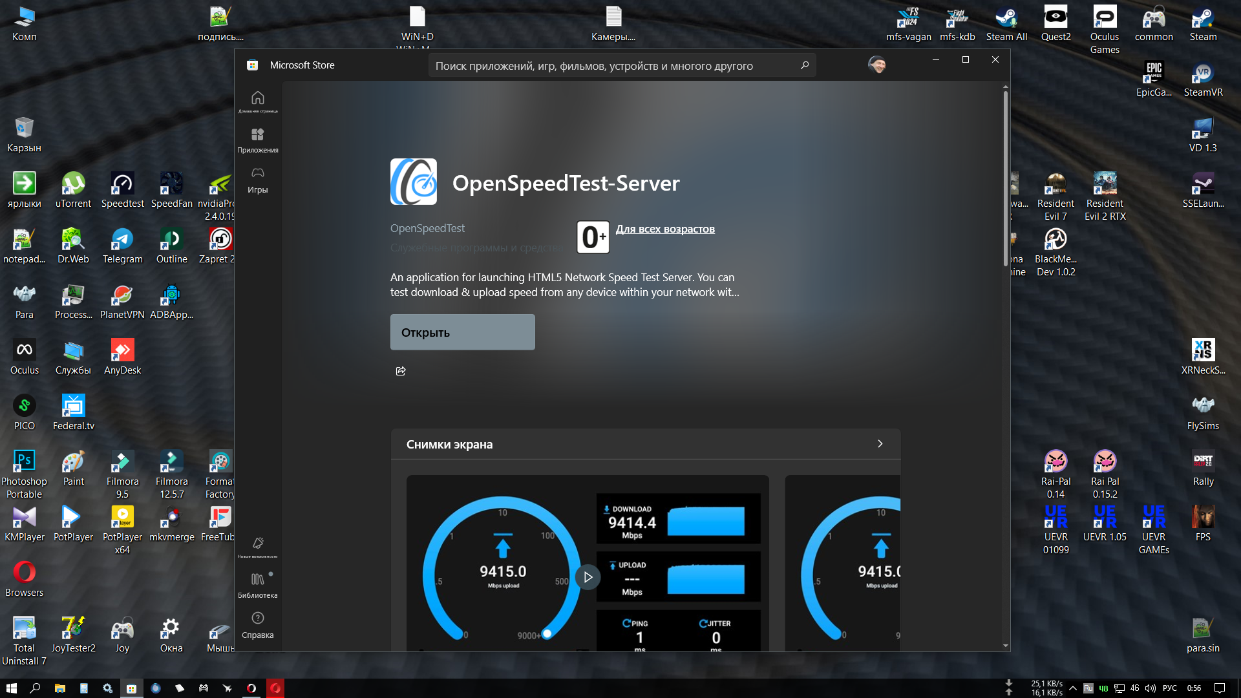Open Library in the Store sidebar
Viewport: 1241px width, 698px height.
point(258,585)
